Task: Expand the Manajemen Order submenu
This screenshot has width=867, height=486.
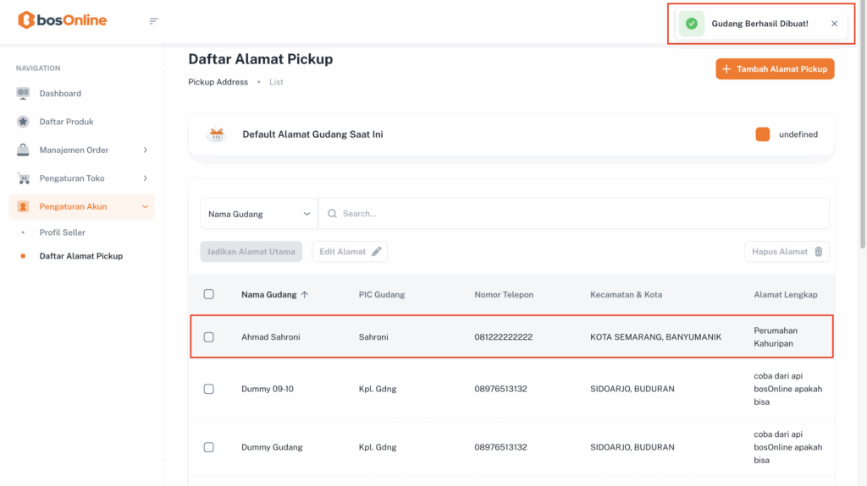Action: [x=145, y=150]
